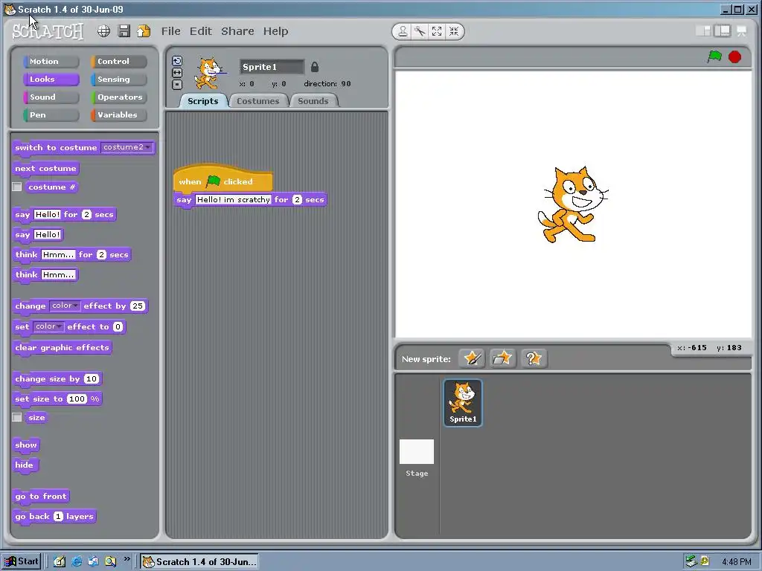
Task: Select the Operators block category
Action: 118,97
